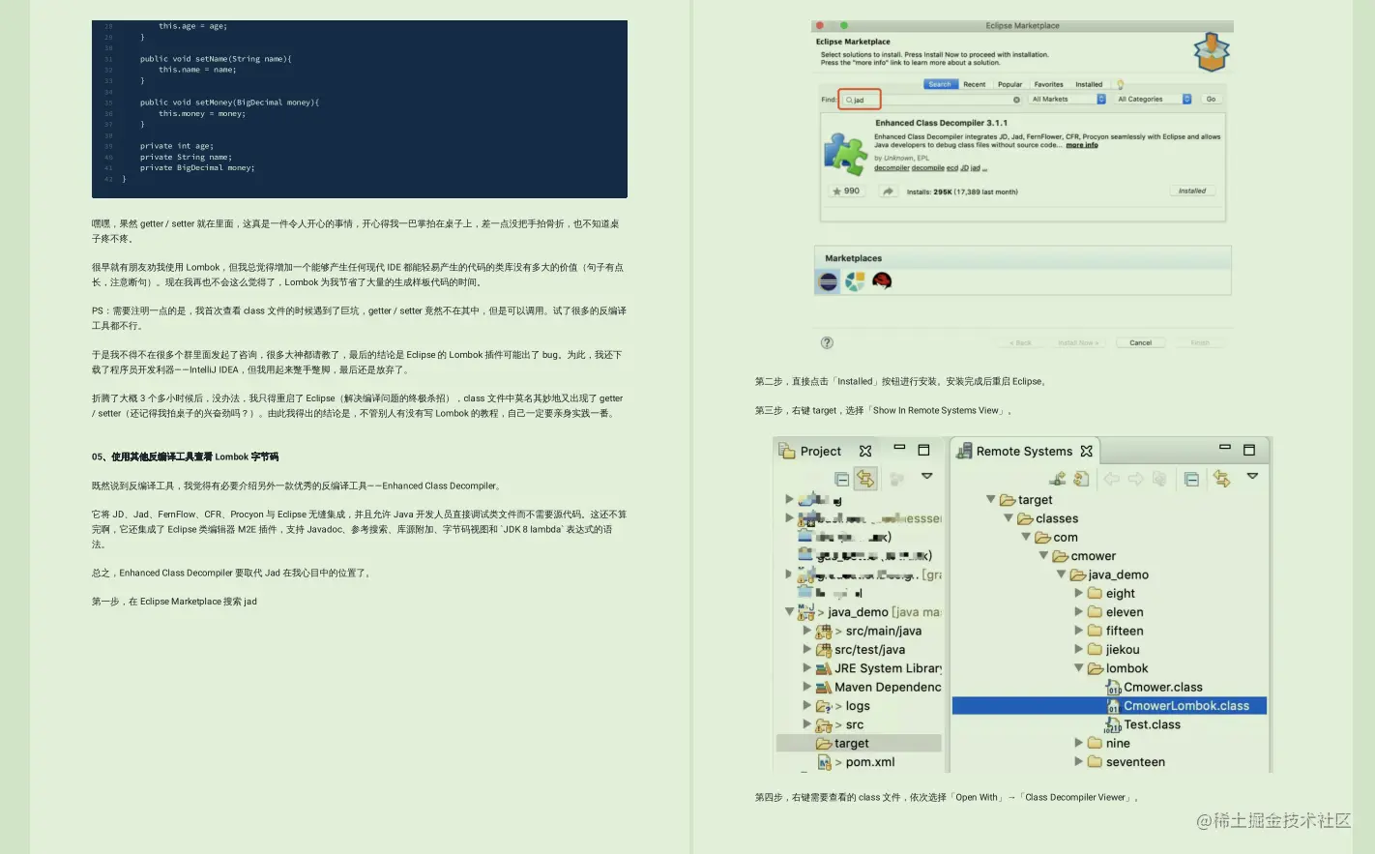Toggle Link with Editor in Remote Systems

pyautogui.click(x=1222, y=479)
